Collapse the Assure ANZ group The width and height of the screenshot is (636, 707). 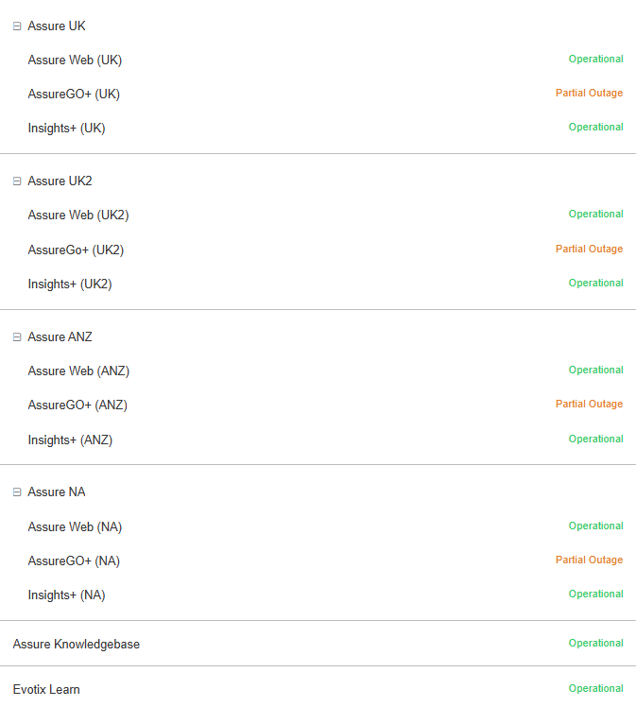coord(17,337)
